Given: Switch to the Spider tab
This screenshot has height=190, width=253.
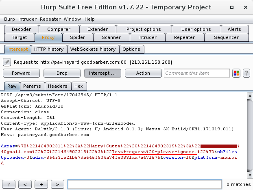Looking at the screenshot, I should click(x=77, y=37).
